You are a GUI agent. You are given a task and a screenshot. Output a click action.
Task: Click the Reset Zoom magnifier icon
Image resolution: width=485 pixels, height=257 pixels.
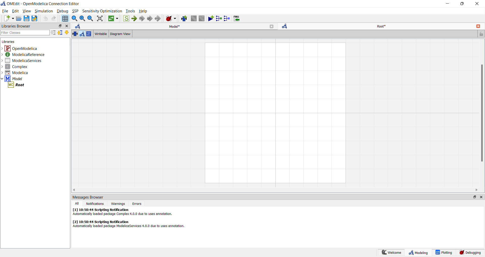point(74,18)
